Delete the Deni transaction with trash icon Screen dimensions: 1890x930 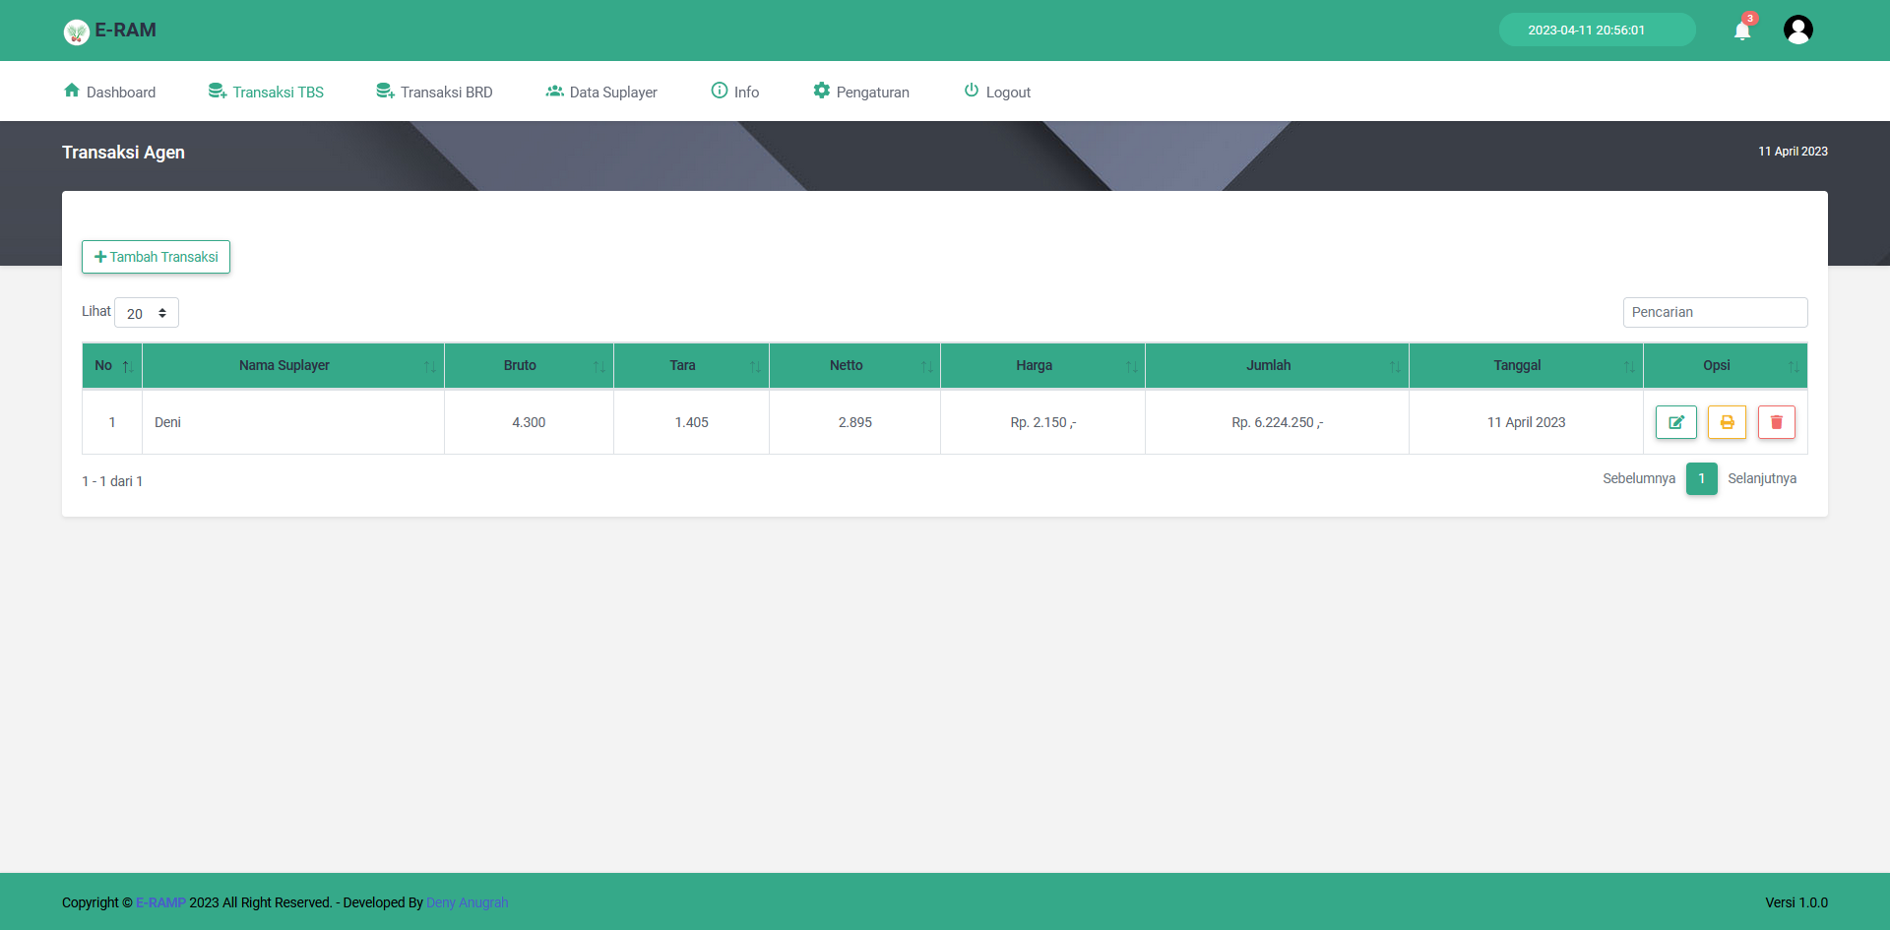click(x=1777, y=422)
